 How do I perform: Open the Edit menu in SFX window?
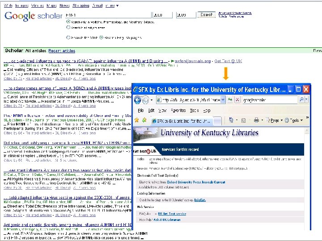coord(151,111)
